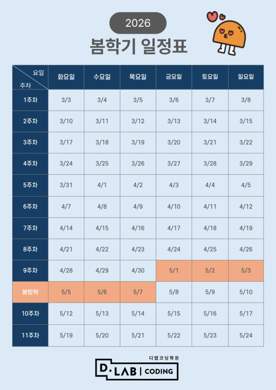Click the 디랩코딩학원 text above the logo

click(x=164, y=358)
